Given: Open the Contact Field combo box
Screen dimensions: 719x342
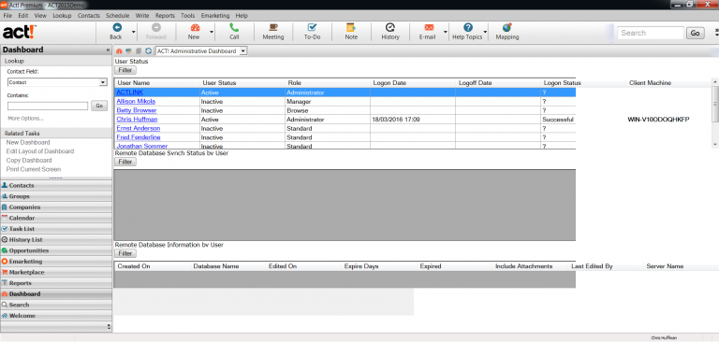Looking at the screenshot, I should (57, 82).
